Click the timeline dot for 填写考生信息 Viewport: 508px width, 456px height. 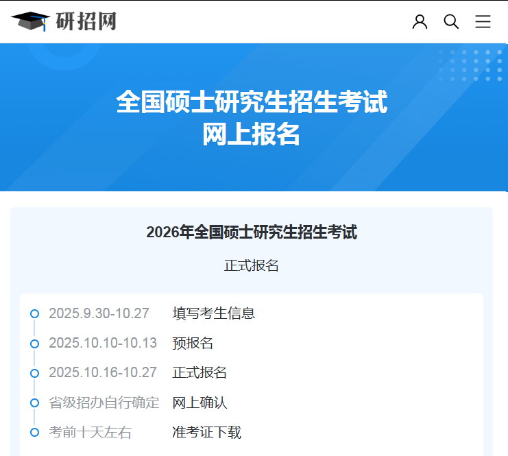(34, 314)
